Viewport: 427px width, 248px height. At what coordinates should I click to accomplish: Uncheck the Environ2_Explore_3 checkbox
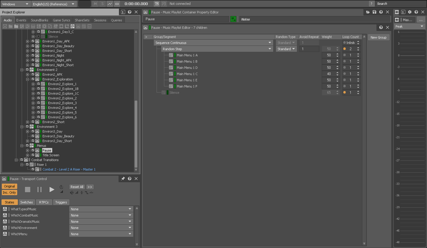39,103
